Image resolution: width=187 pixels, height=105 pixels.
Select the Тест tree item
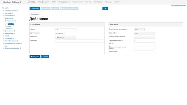(x=6, y=46)
